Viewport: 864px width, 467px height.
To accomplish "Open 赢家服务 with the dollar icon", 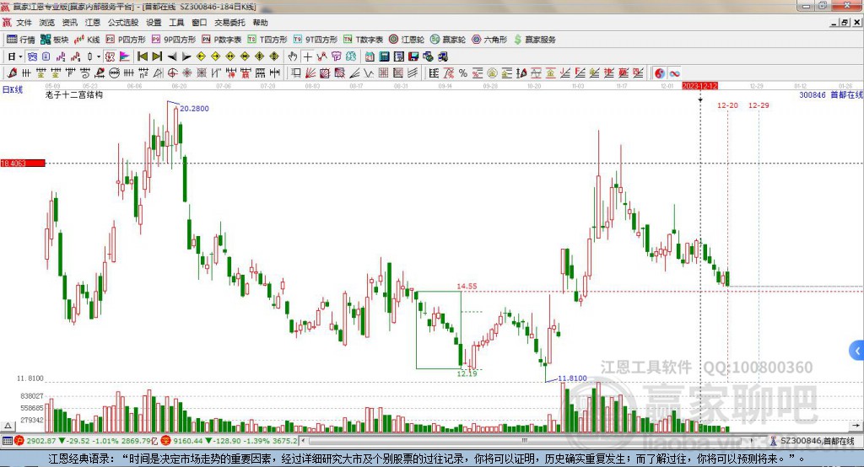I will [534, 40].
